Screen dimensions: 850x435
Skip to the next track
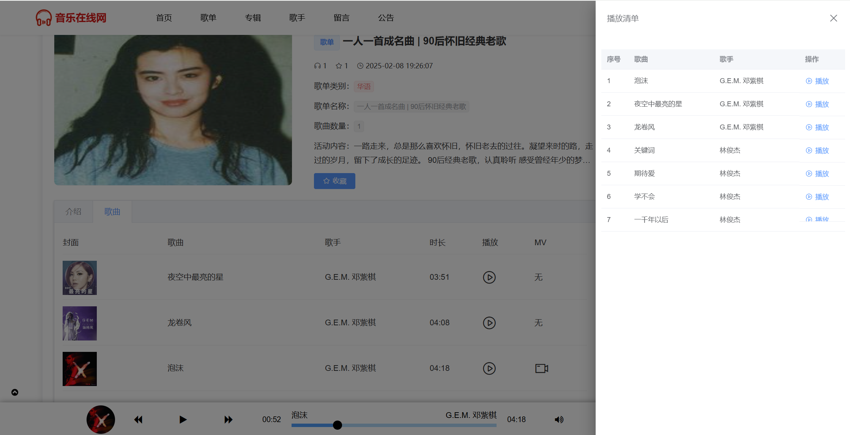228,419
